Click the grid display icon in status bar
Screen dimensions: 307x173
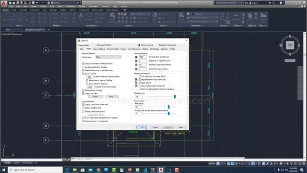click(x=218, y=163)
